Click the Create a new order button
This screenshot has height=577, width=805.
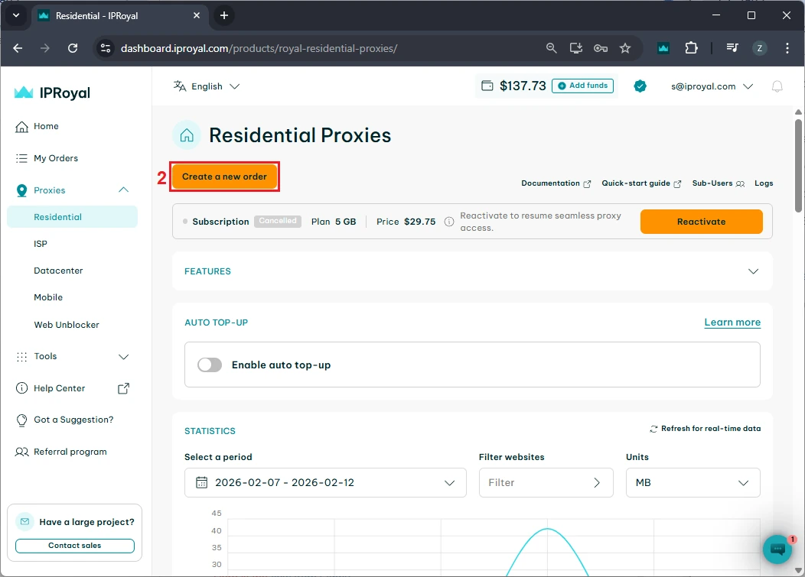click(x=224, y=177)
